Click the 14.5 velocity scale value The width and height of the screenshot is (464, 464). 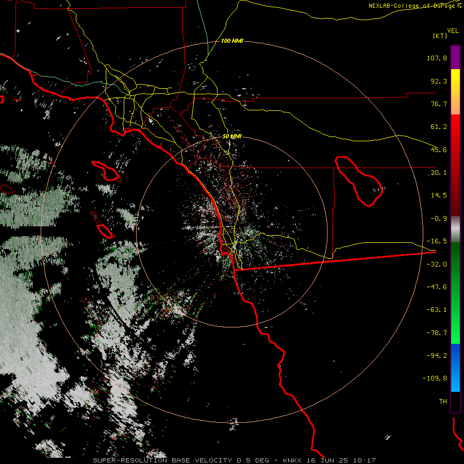[439, 195]
